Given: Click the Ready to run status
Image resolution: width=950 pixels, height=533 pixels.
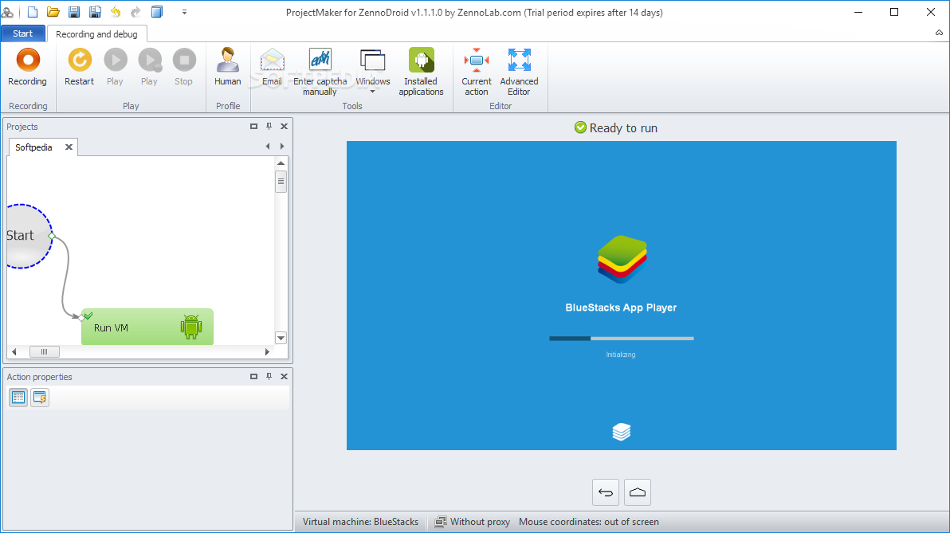Looking at the screenshot, I should (x=615, y=127).
